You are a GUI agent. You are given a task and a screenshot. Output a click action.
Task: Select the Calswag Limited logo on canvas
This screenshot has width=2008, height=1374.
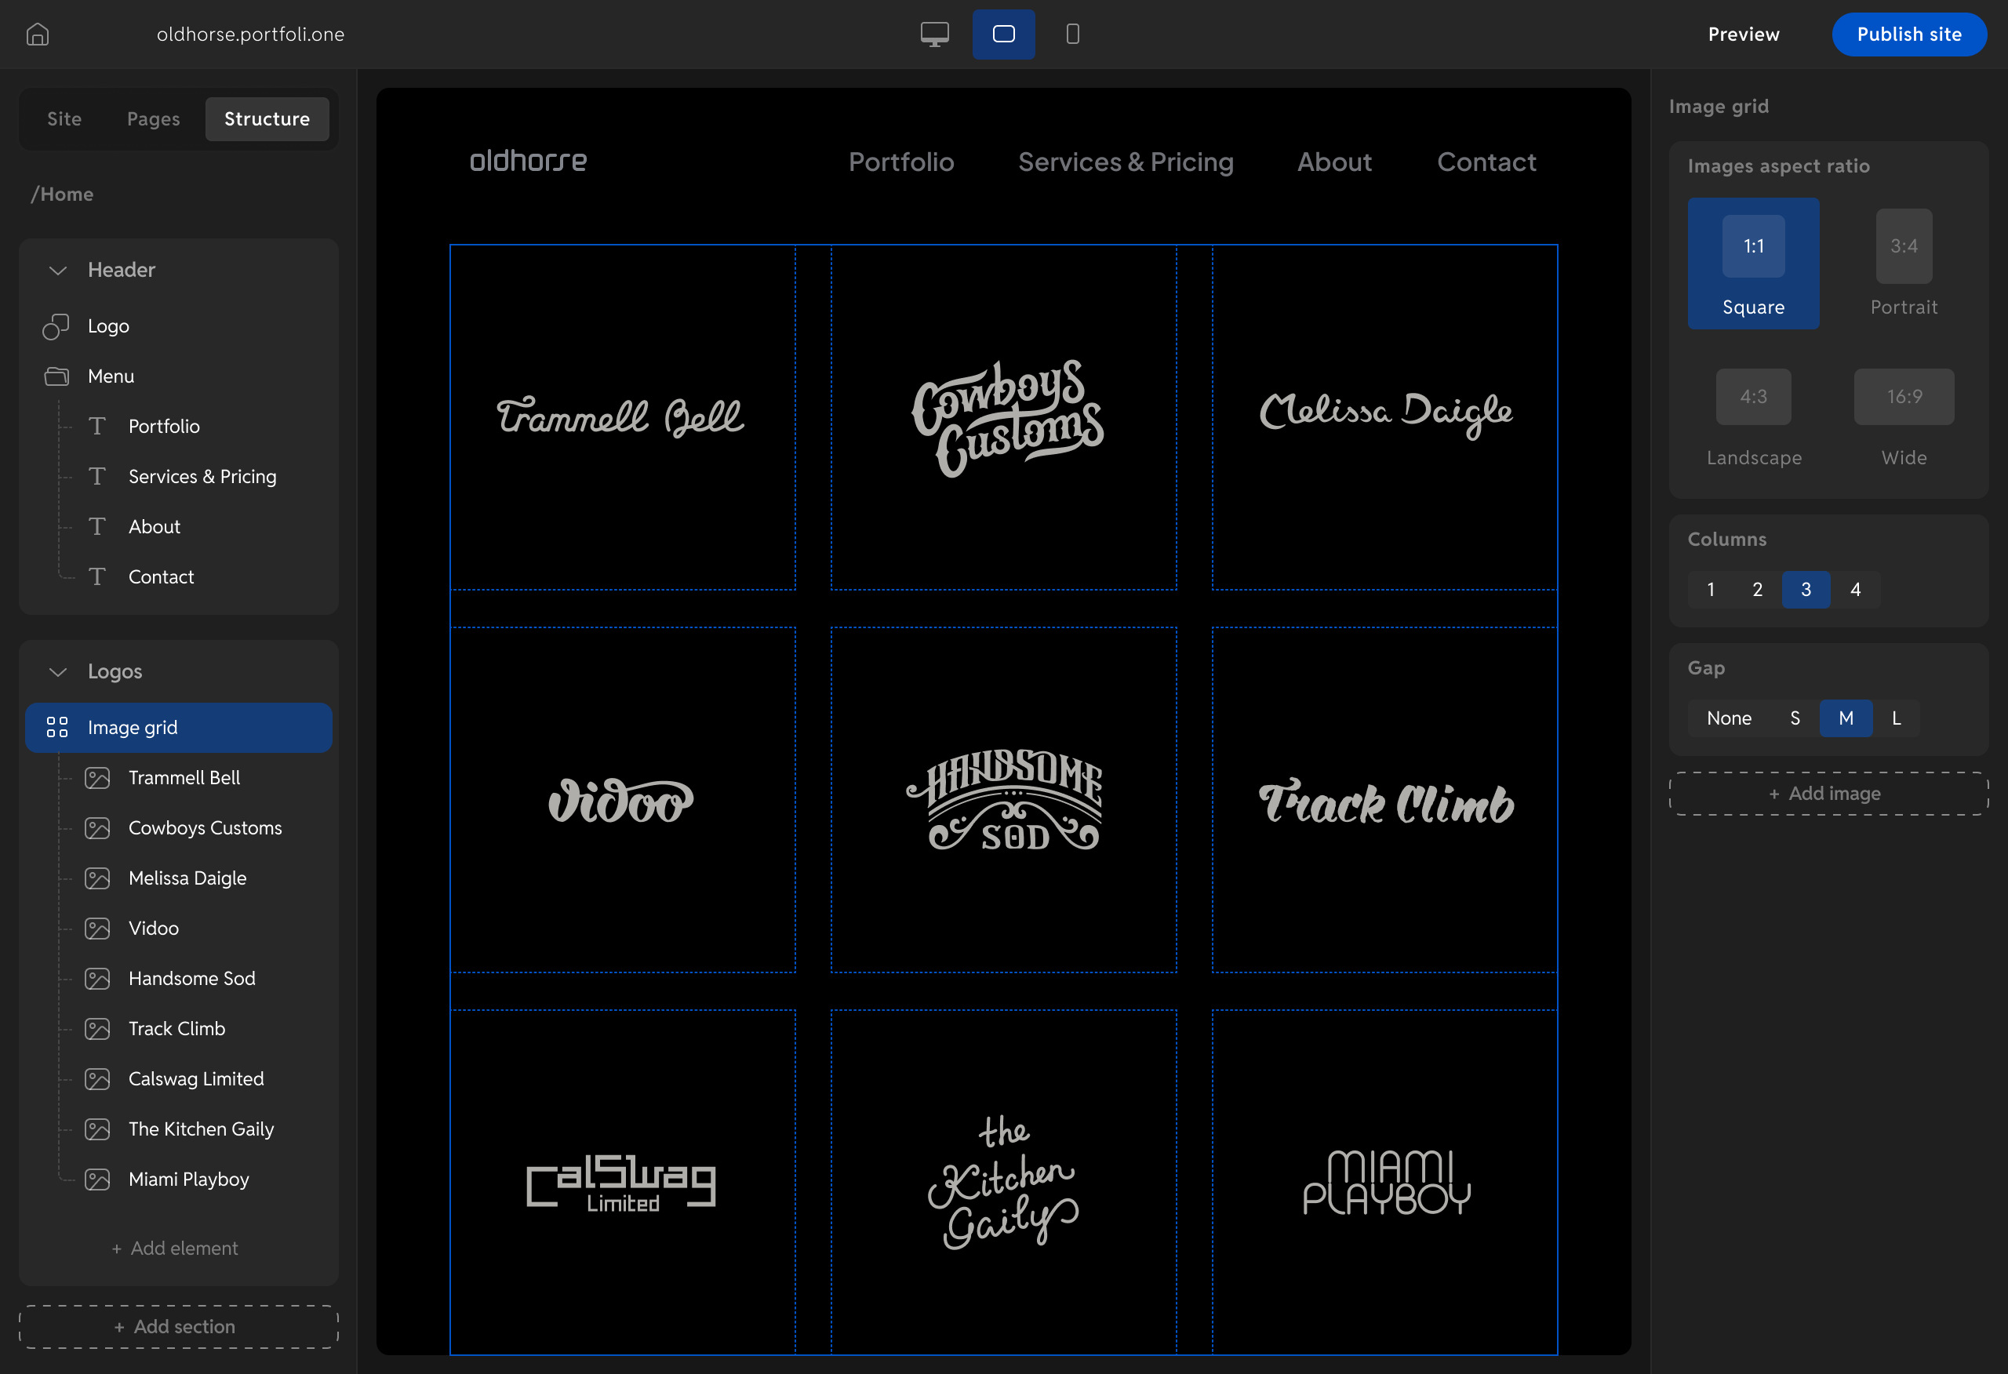(x=623, y=1182)
